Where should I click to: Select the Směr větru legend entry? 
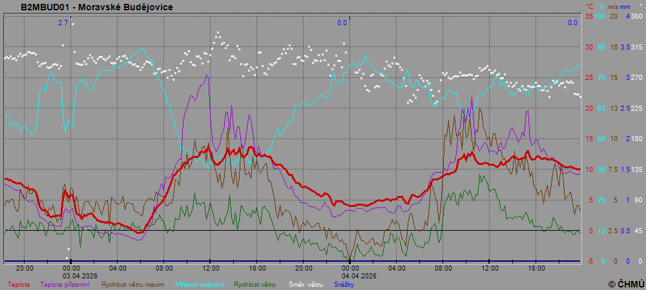click(305, 284)
